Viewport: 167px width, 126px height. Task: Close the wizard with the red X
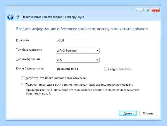point(156,10)
